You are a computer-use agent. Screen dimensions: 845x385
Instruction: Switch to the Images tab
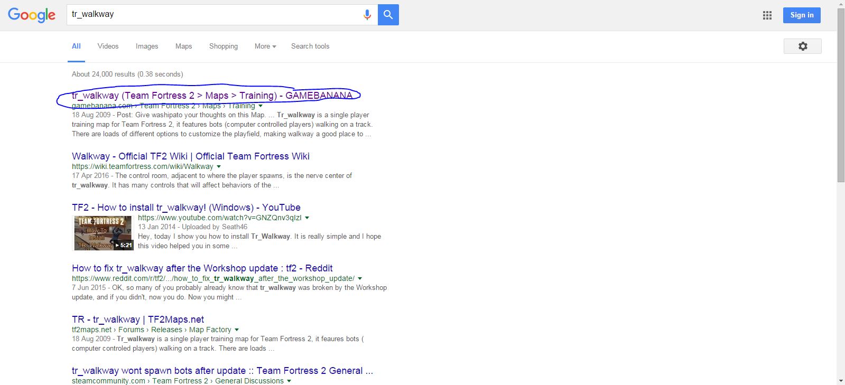click(147, 46)
